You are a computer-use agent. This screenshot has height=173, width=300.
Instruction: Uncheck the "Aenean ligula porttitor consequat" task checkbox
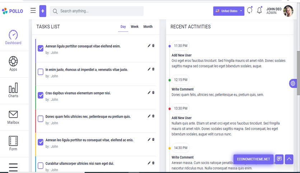coord(41,48)
